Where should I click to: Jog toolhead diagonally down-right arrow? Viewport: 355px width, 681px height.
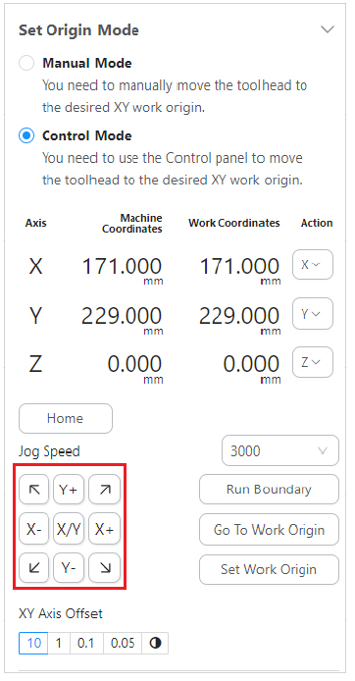pyautogui.click(x=104, y=567)
